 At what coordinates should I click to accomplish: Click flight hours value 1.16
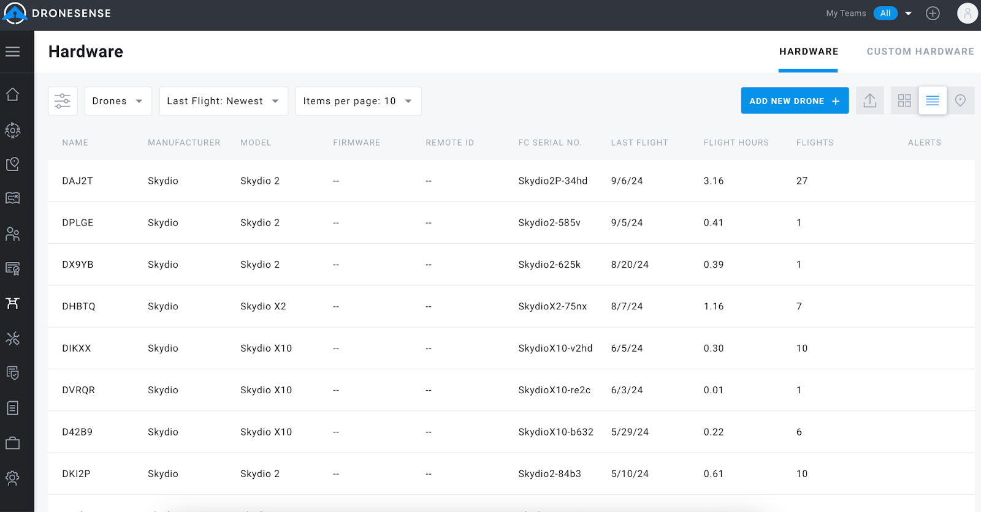(714, 306)
